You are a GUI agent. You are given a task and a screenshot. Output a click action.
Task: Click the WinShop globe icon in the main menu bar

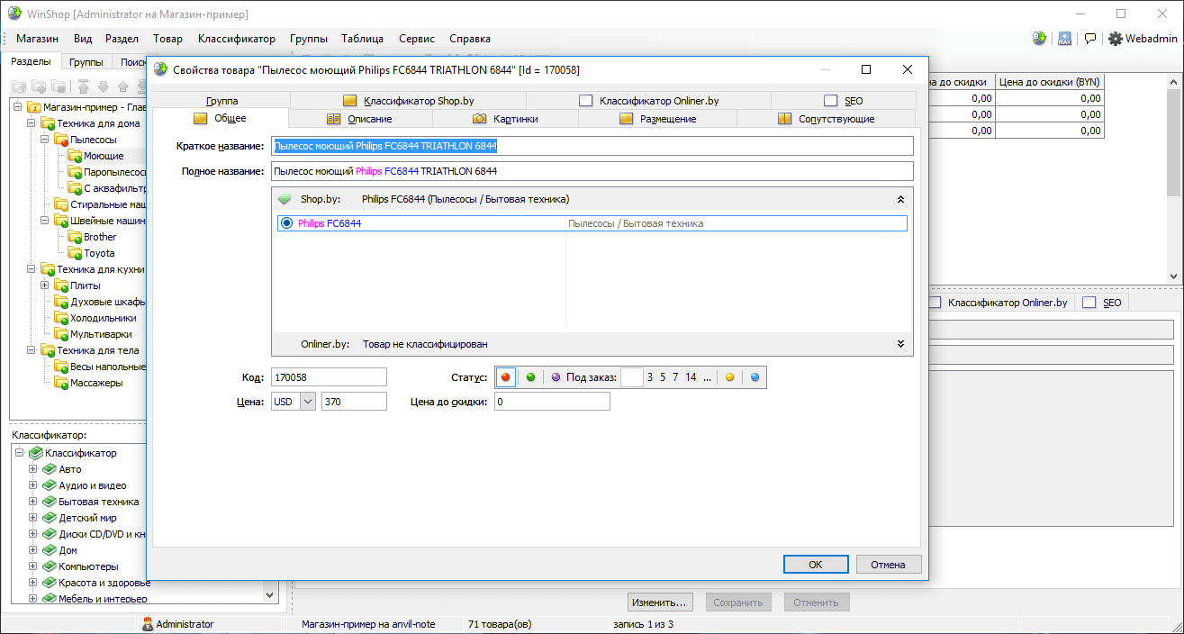[x=1040, y=39]
